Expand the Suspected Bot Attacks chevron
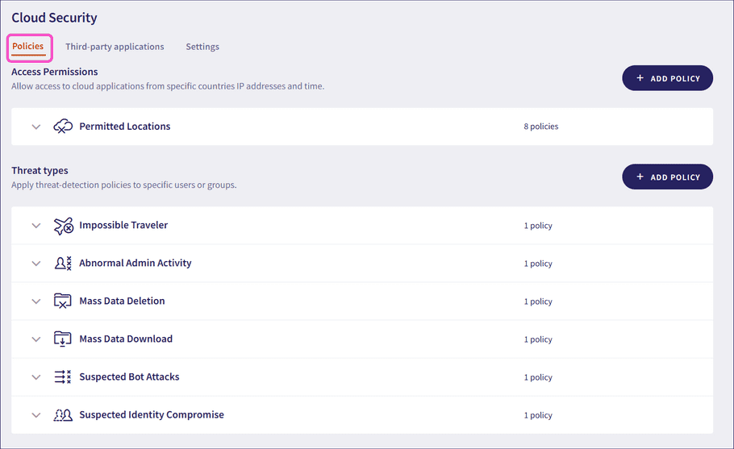Image resolution: width=734 pixels, height=449 pixels. [x=36, y=377]
